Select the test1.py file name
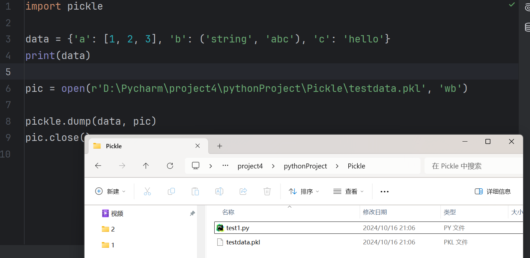The width and height of the screenshot is (530, 258). (238, 228)
